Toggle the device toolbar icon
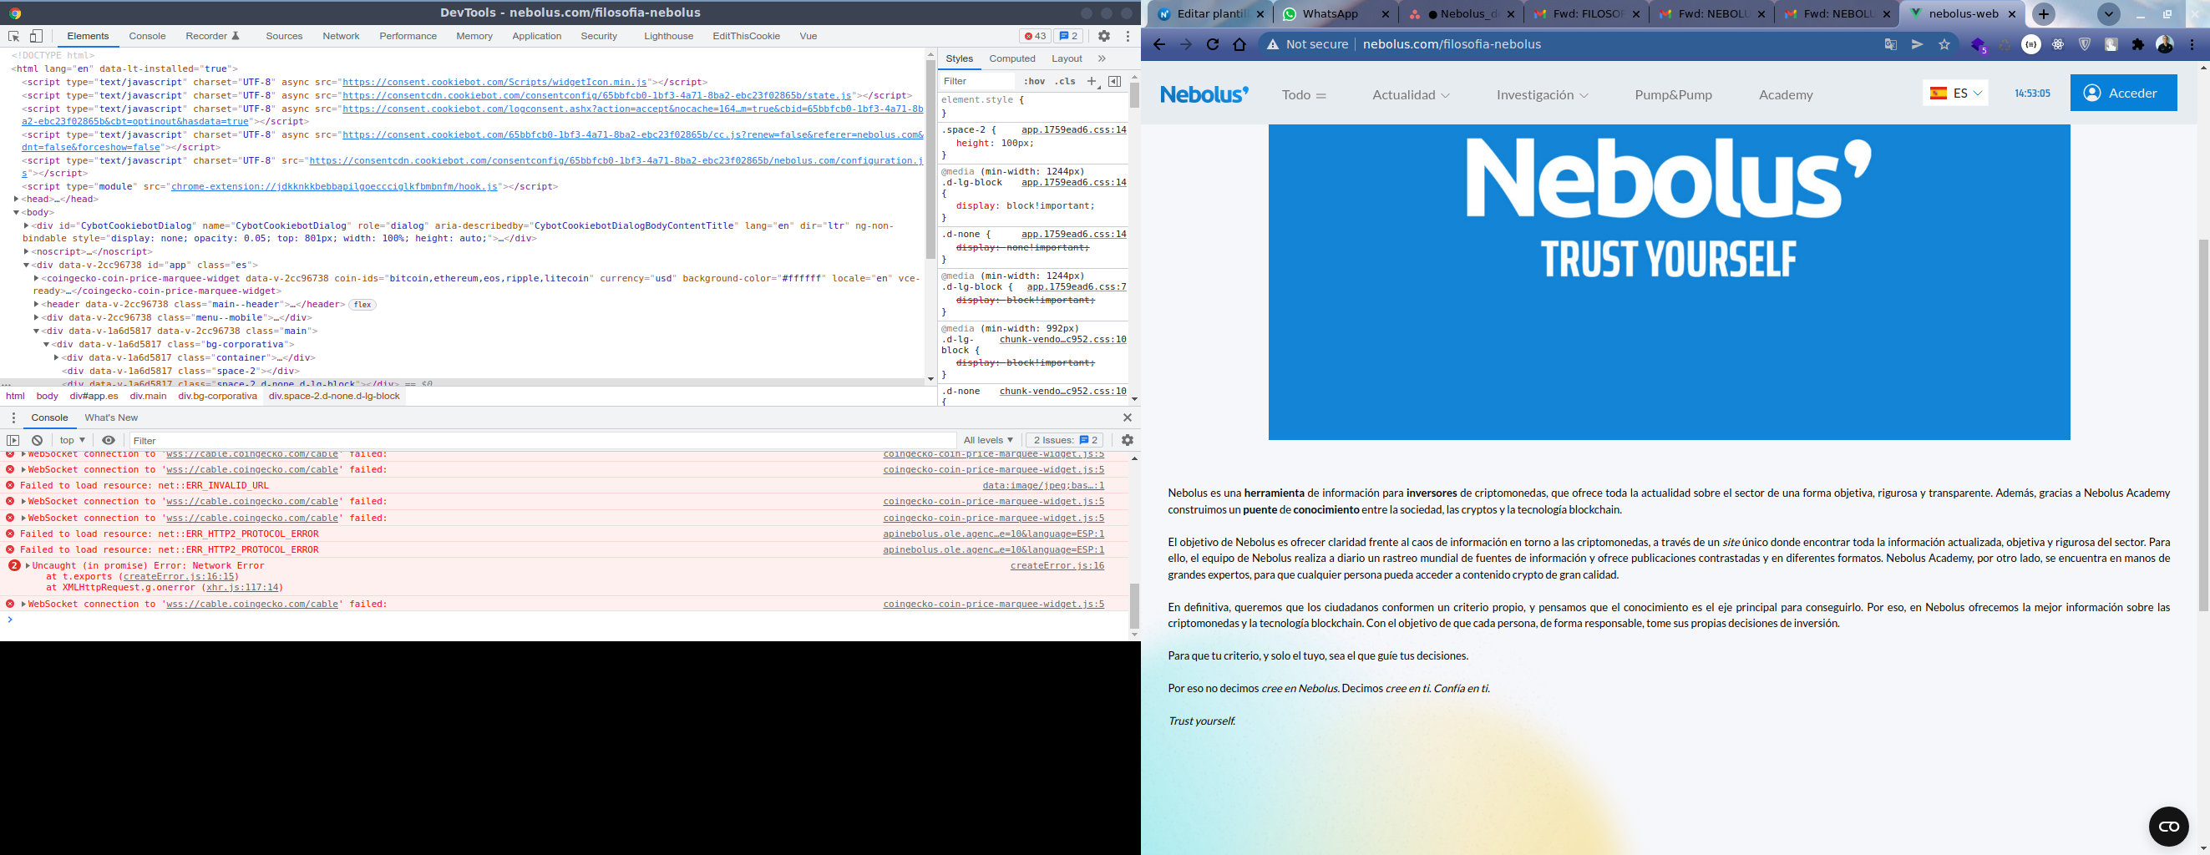The image size is (2210, 855). point(36,36)
